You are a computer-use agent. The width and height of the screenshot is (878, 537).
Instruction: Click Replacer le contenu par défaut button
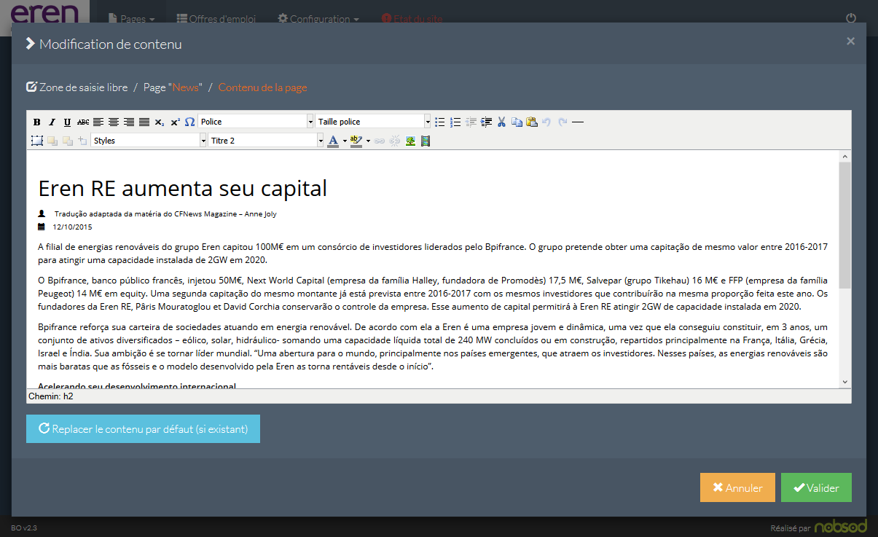pos(143,429)
